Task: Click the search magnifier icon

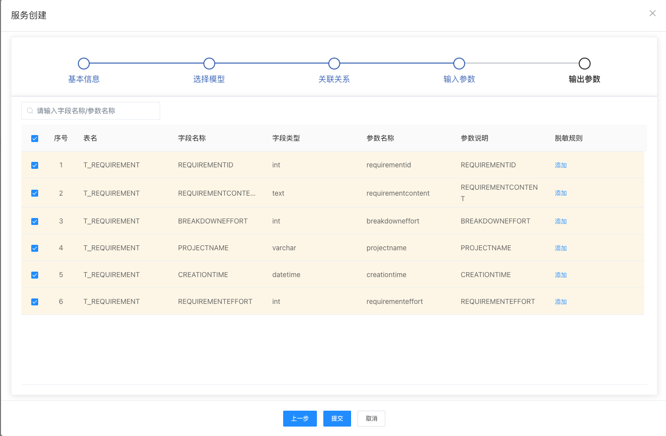Action: [x=30, y=111]
